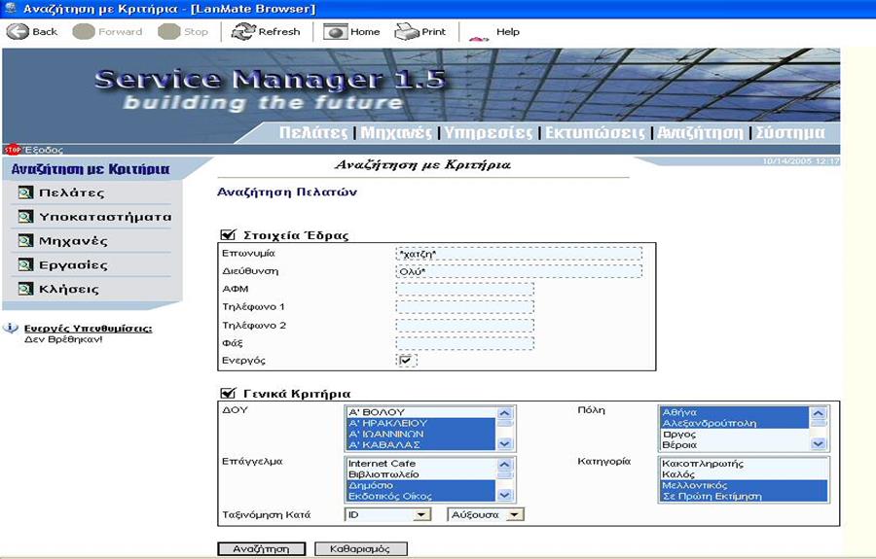Click the Αναζήτηση search button
The height and width of the screenshot is (559, 876).
262,549
